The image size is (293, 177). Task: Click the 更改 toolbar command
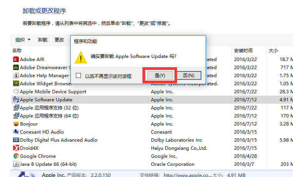[59, 40]
